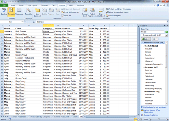
Task: Open the Thesaurus: English (U.S.) source dropdown
Action: click(166, 35)
